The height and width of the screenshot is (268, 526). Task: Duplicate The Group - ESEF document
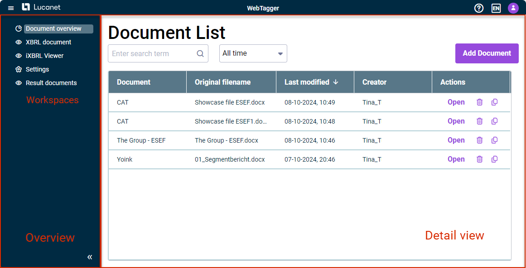(x=494, y=140)
